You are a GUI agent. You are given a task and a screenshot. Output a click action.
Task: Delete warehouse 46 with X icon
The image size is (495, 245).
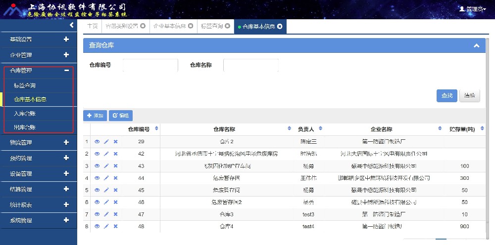[x=115, y=202]
